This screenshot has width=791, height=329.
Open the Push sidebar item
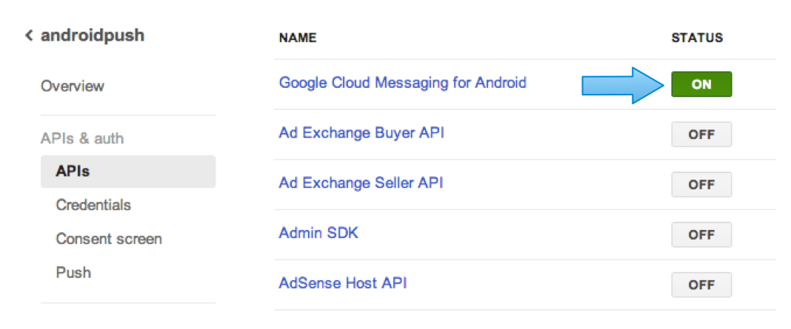click(x=73, y=272)
